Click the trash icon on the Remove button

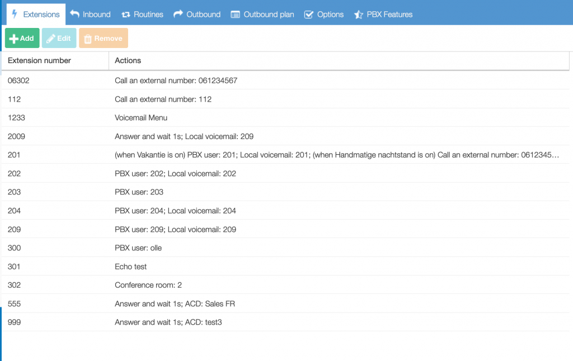pyautogui.click(x=89, y=38)
